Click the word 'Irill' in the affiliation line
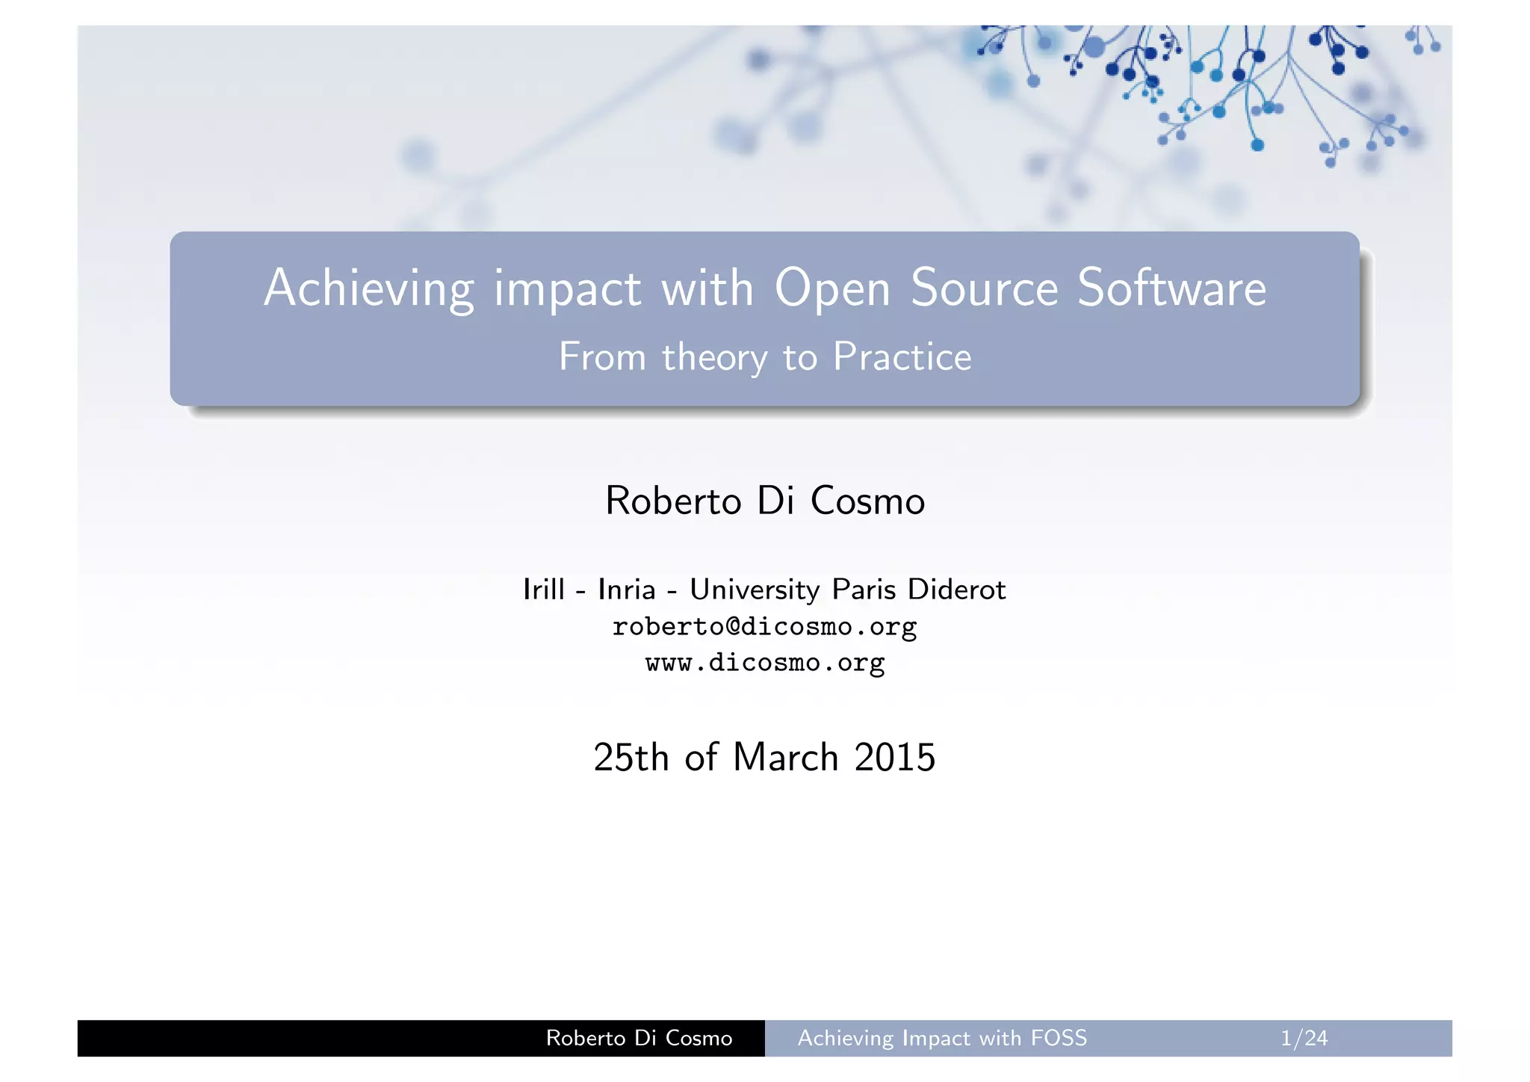The height and width of the screenshot is (1082, 1530). click(x=543, y=590)
